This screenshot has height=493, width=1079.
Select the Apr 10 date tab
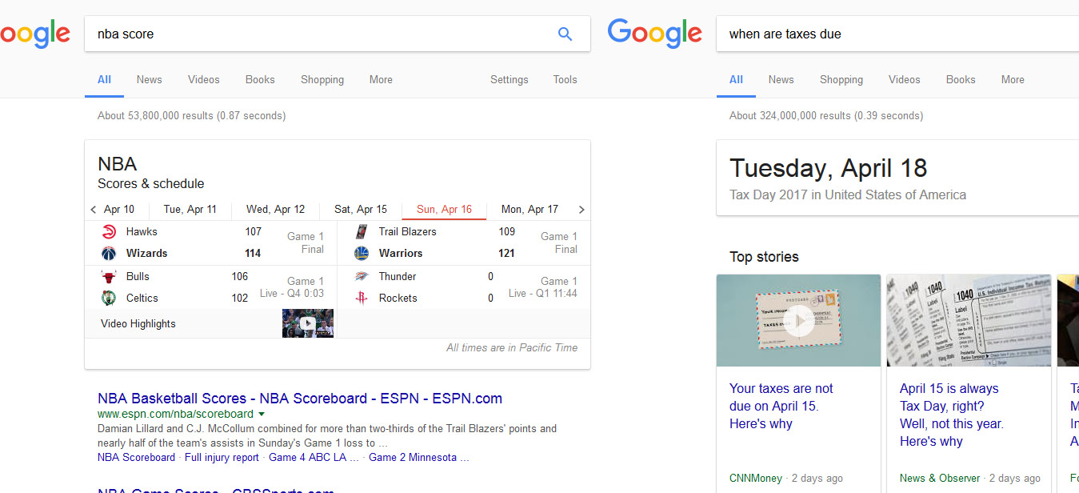pos(119,210)
